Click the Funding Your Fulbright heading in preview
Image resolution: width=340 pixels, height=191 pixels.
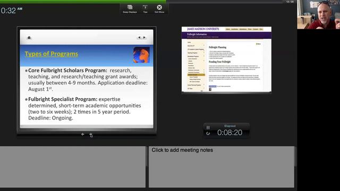(219, 62)
